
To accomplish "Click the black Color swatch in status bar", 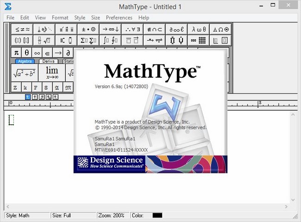I will click(157, 216).
